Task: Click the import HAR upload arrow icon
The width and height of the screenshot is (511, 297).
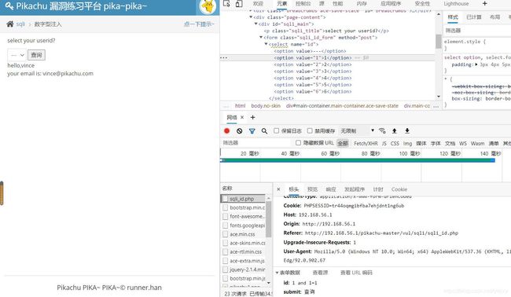Action: click(395, 131)
